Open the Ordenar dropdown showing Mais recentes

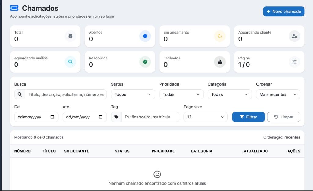tap(278, 94)
